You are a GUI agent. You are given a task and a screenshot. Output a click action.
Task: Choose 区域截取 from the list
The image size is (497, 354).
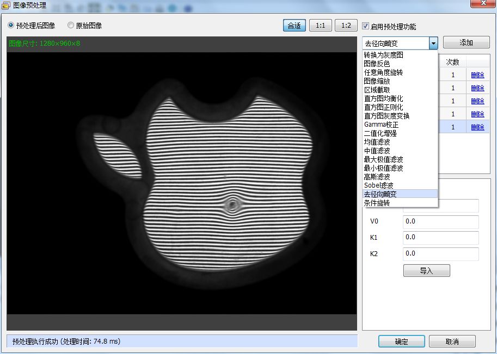tap(400, 90)
